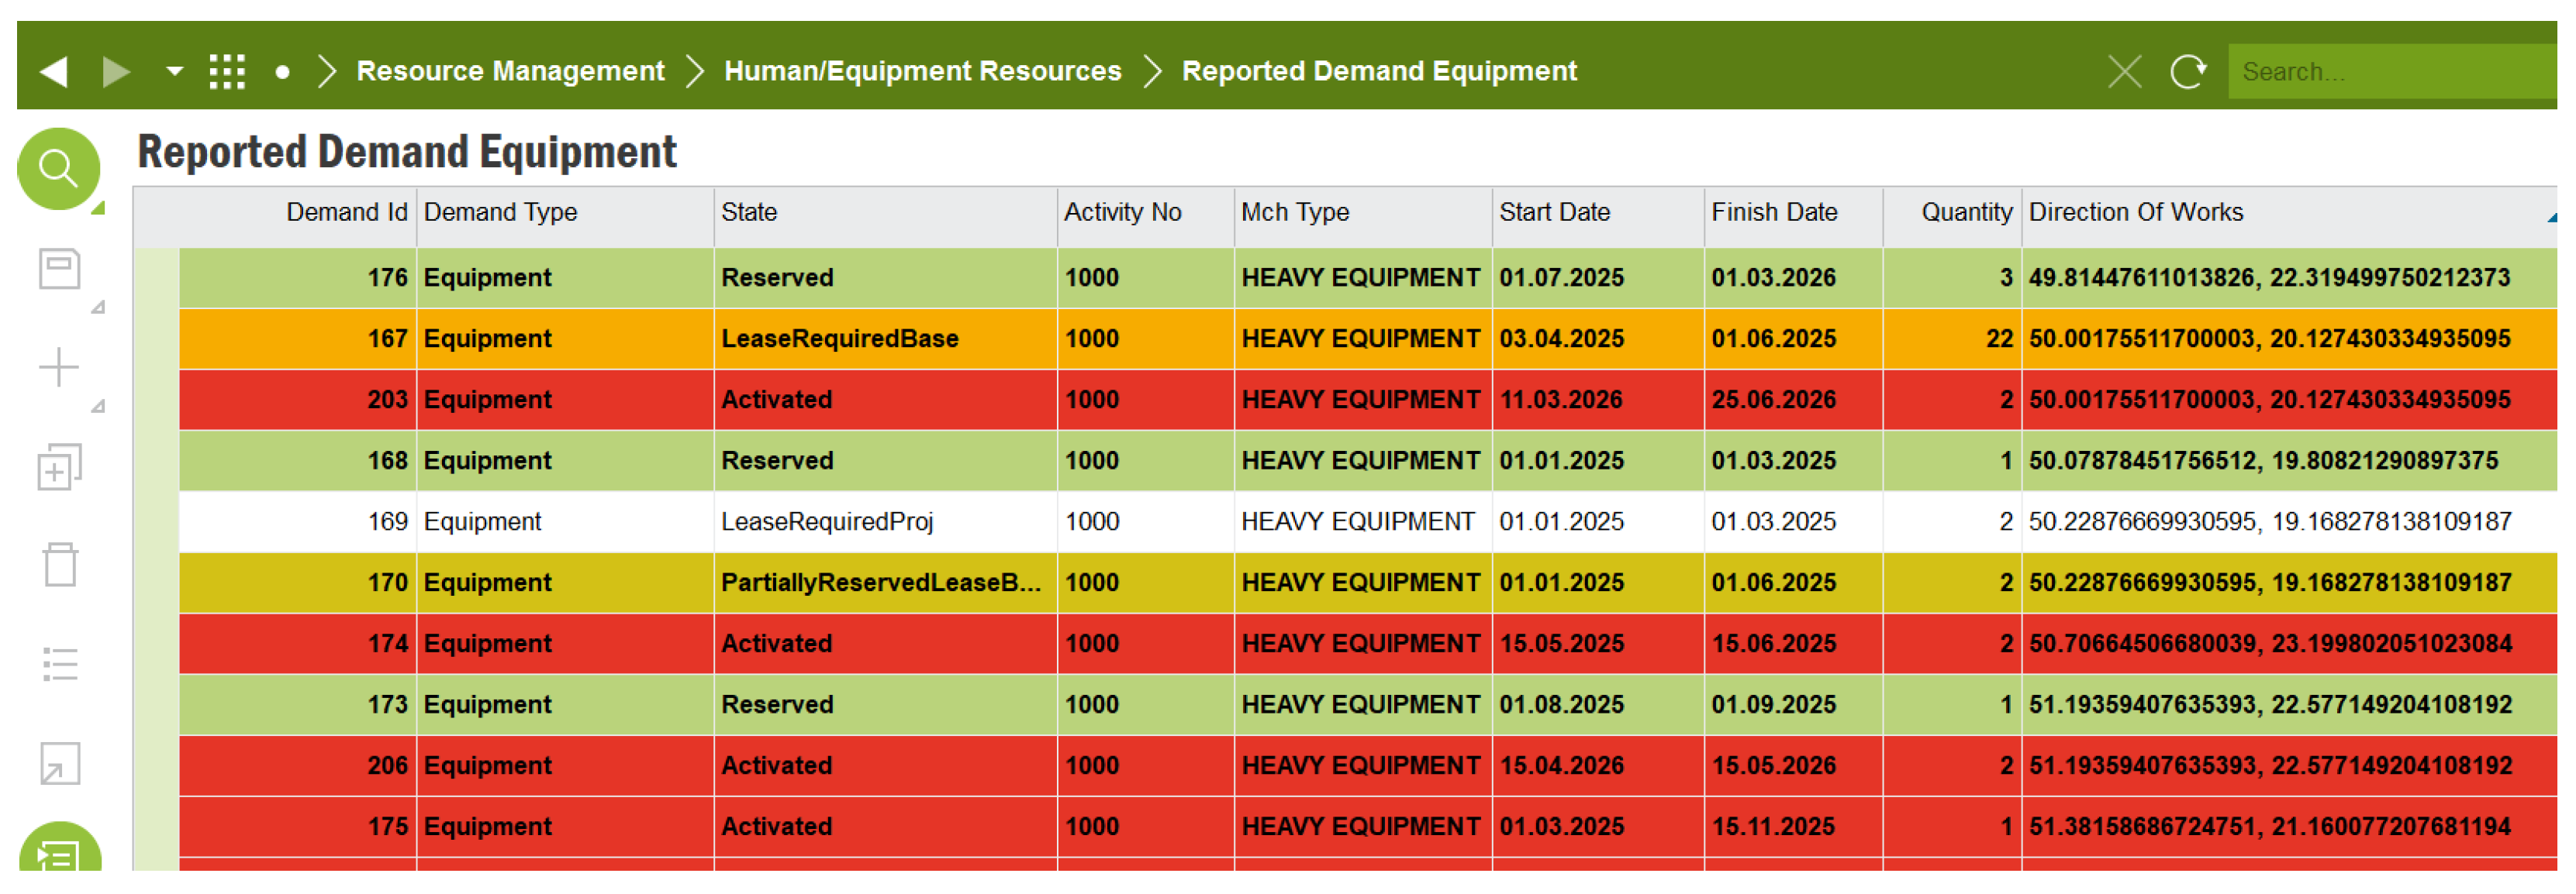The width and height of the screenshot is (2576, 894).
Task: Expand chevron after Human/Equipment Resources
Action: (x=1152, y=71)
